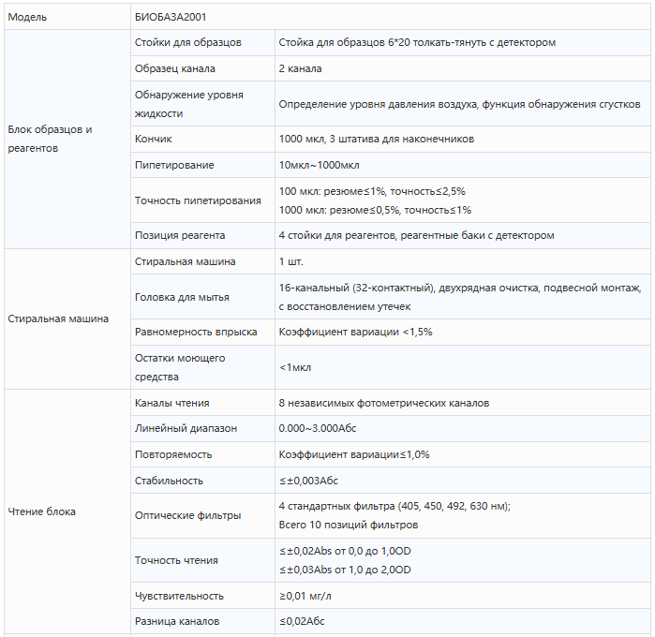Select the 10мкл~1000мкл pipetting value
This screenshot has width=655, height=637.
[x=319, y=166]
